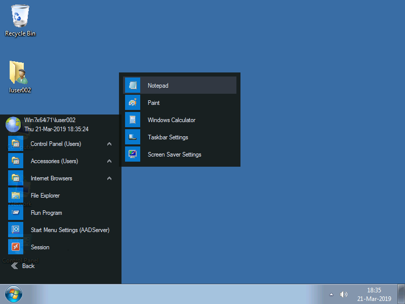Collapse the Accessories (Users) chevron
This screenshot has height=304, width=405.
click(109, 161)
